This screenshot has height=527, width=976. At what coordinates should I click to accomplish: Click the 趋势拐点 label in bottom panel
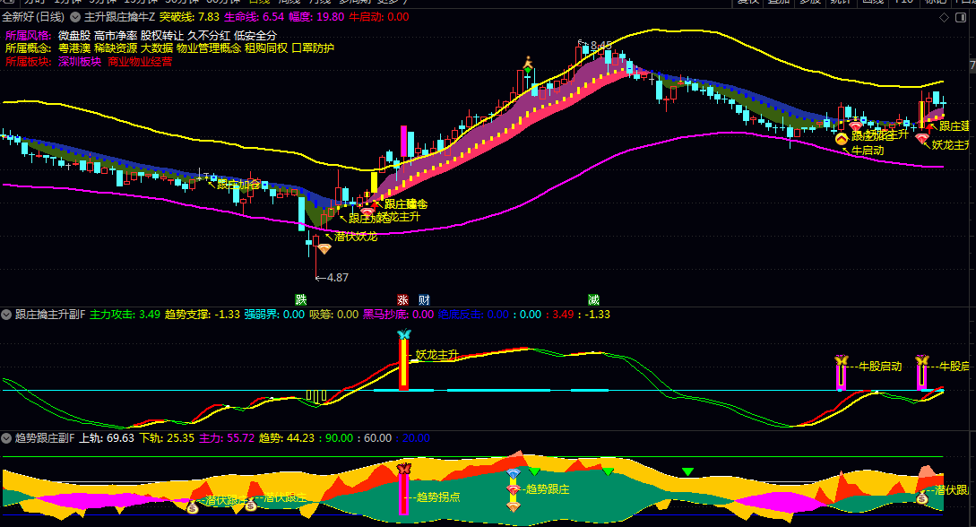tap(438, 497)
